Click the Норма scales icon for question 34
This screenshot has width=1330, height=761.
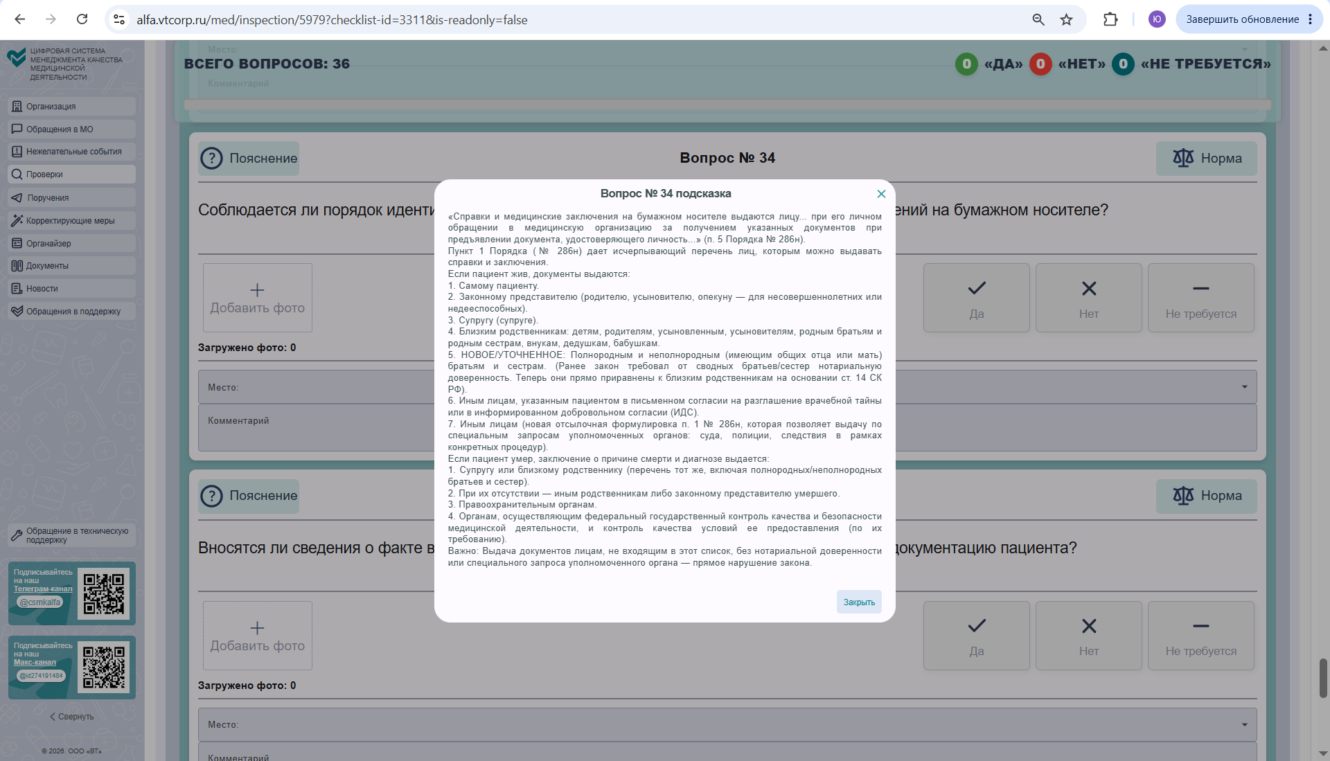point(1183,159)
